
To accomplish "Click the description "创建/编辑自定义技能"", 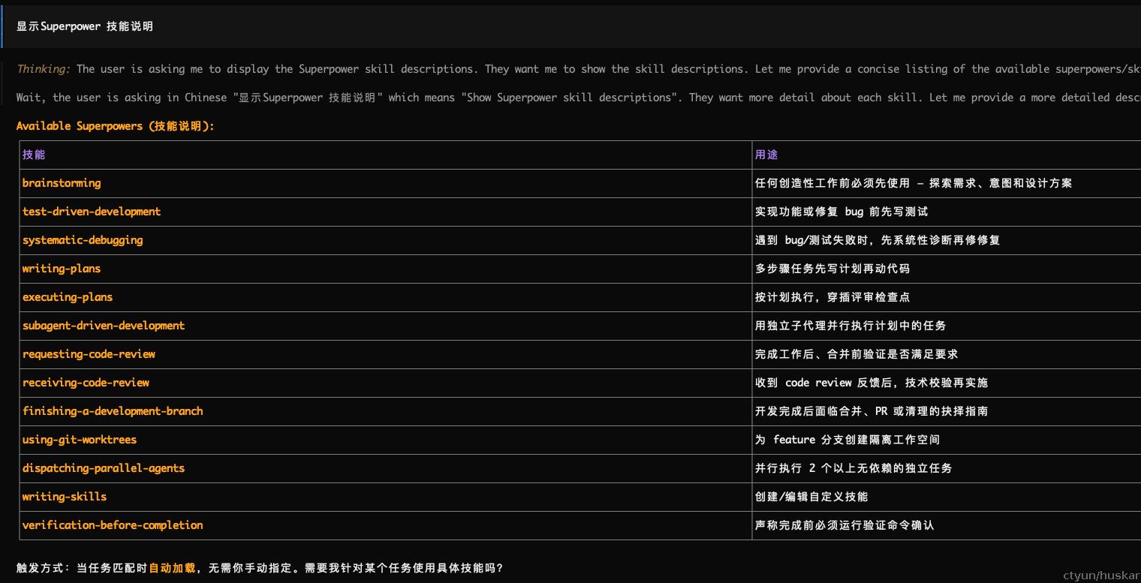I will click(x=811, y=497).
